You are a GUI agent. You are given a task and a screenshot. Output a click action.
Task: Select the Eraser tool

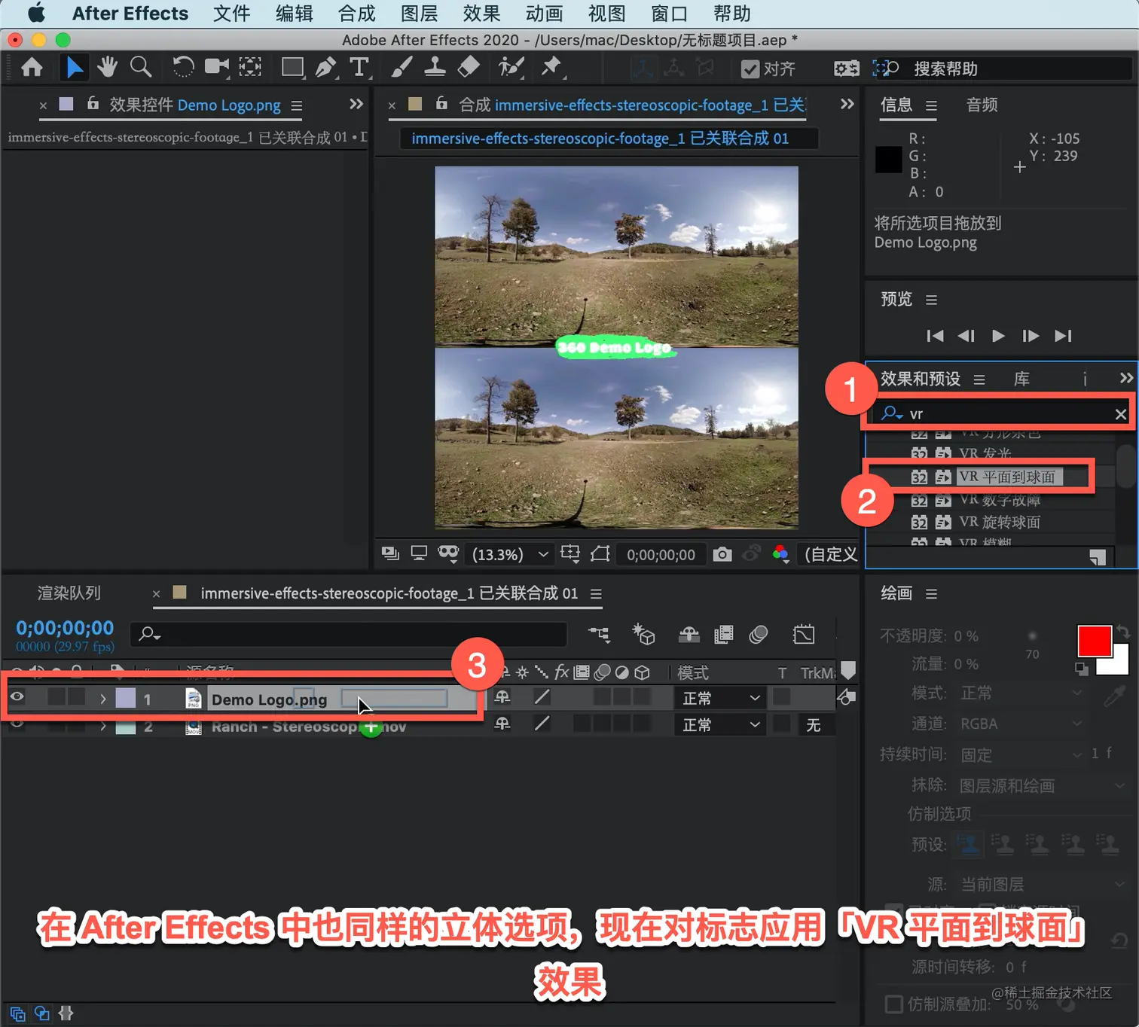tap(469, 67)
